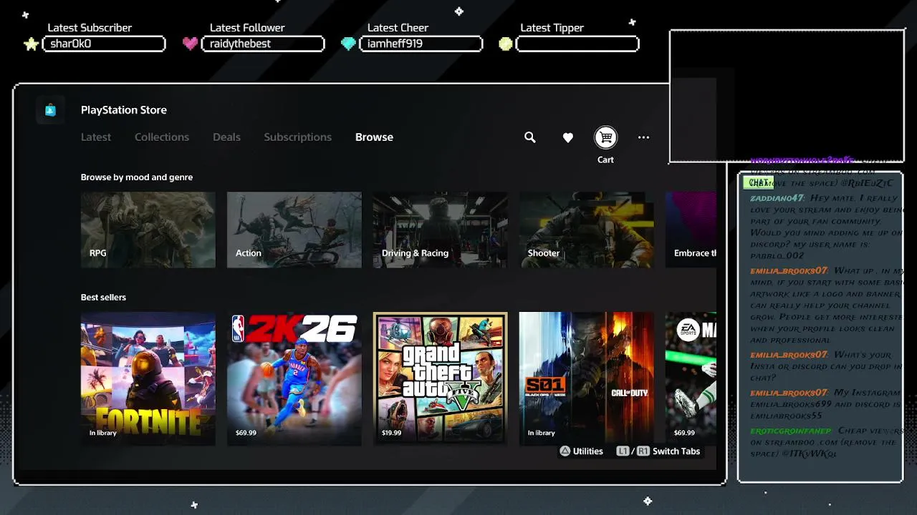Click the empty Latest Tipper field
The image size is (917, 515).
tap(577, 44)
